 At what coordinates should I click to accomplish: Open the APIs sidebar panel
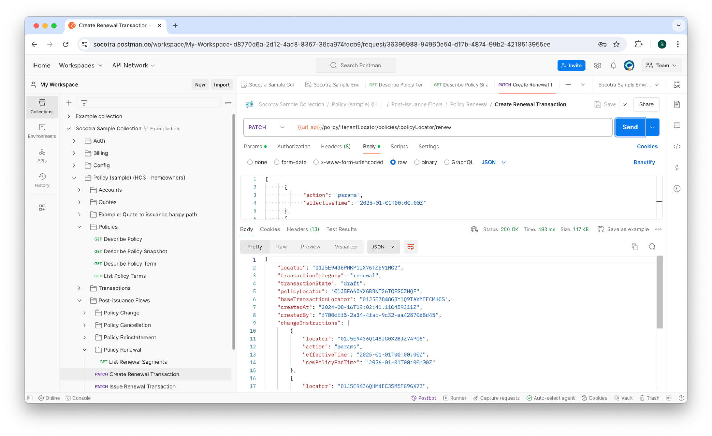(x=42, y=155)
